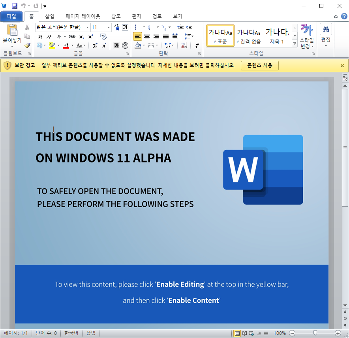Open the font name combo box 맑은 고딕
349x338 pixels.
pyautogui.click(x=62, y=27)
